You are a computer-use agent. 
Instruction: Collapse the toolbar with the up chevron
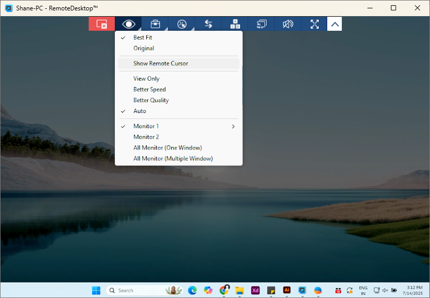coord(335,24)
